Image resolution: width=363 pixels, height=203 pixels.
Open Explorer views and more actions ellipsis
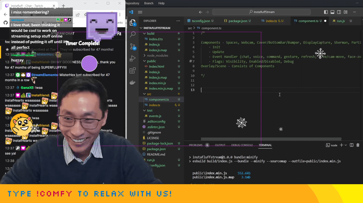pyautogui.click(x=178, y=21)
